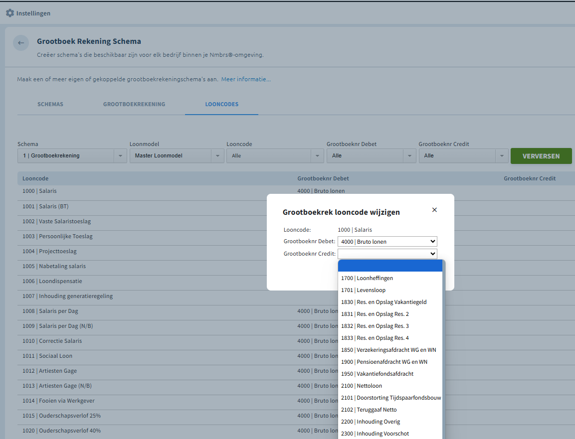Screen dimensions: 575x439
Task: Select the Looncodes tab
Action: (221, 105)
